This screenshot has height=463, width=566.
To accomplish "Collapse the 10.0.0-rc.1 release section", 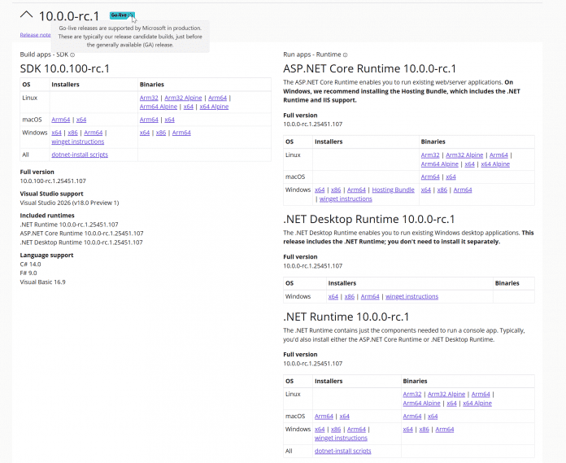I will (26, 15).
